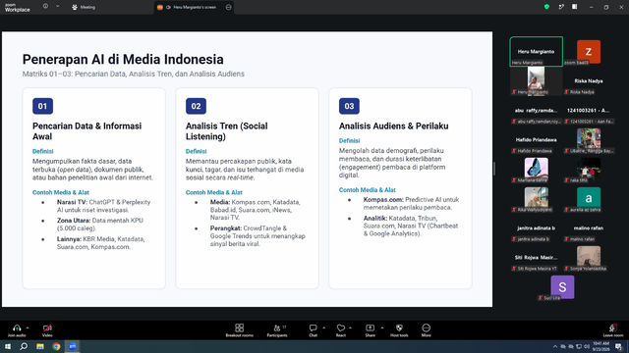
Task: Click the meeting info icon in title bar
Action: point(45,7)
